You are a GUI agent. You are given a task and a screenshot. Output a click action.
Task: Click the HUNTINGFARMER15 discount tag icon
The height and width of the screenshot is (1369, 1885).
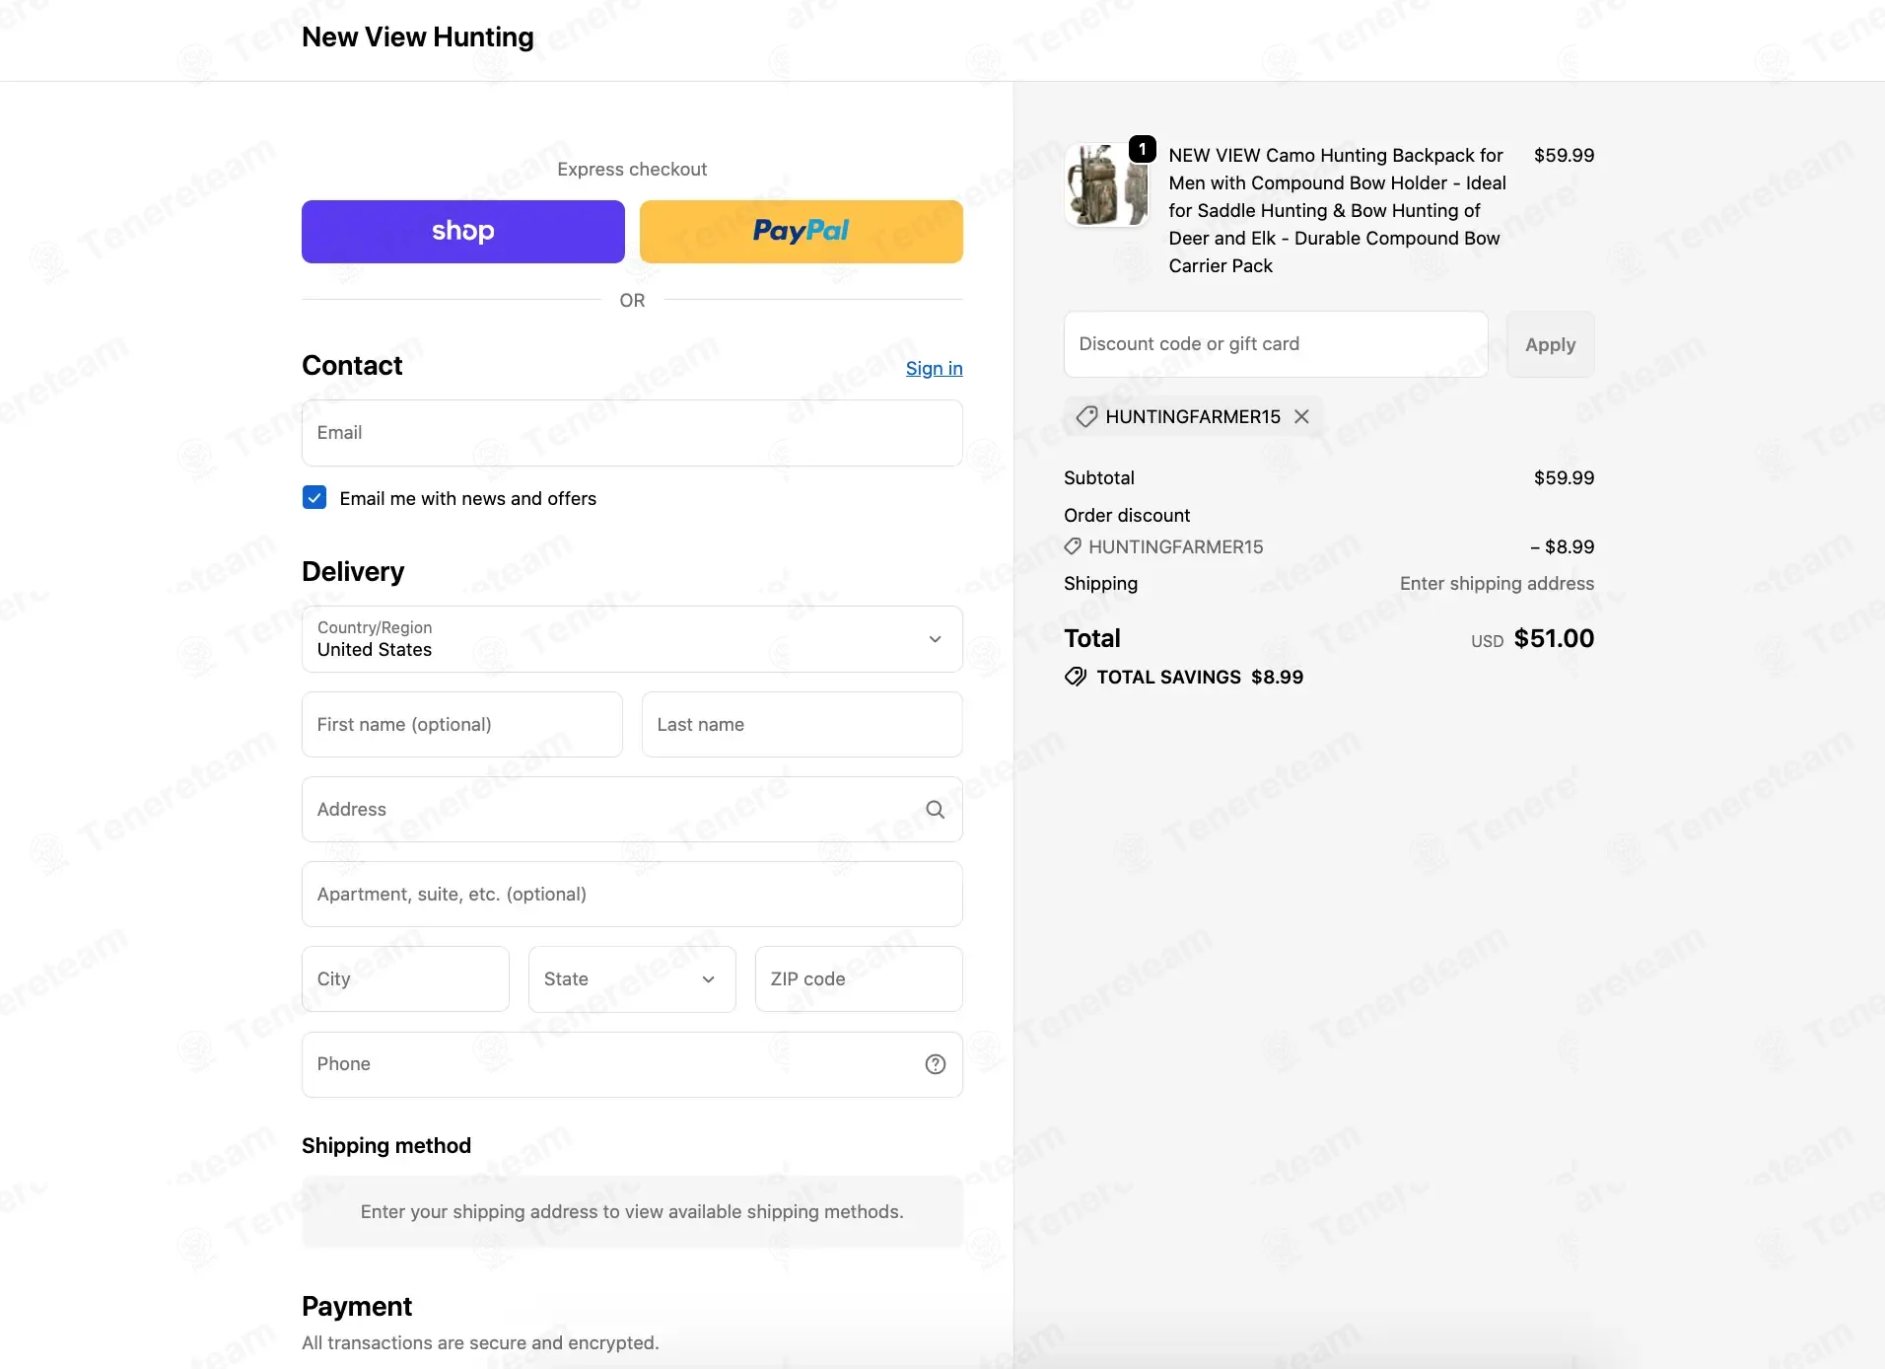pos(1086,417)
